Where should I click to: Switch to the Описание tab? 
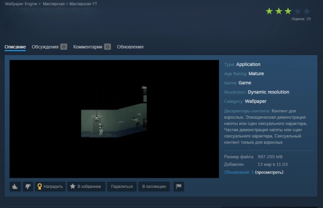point(15,47)
